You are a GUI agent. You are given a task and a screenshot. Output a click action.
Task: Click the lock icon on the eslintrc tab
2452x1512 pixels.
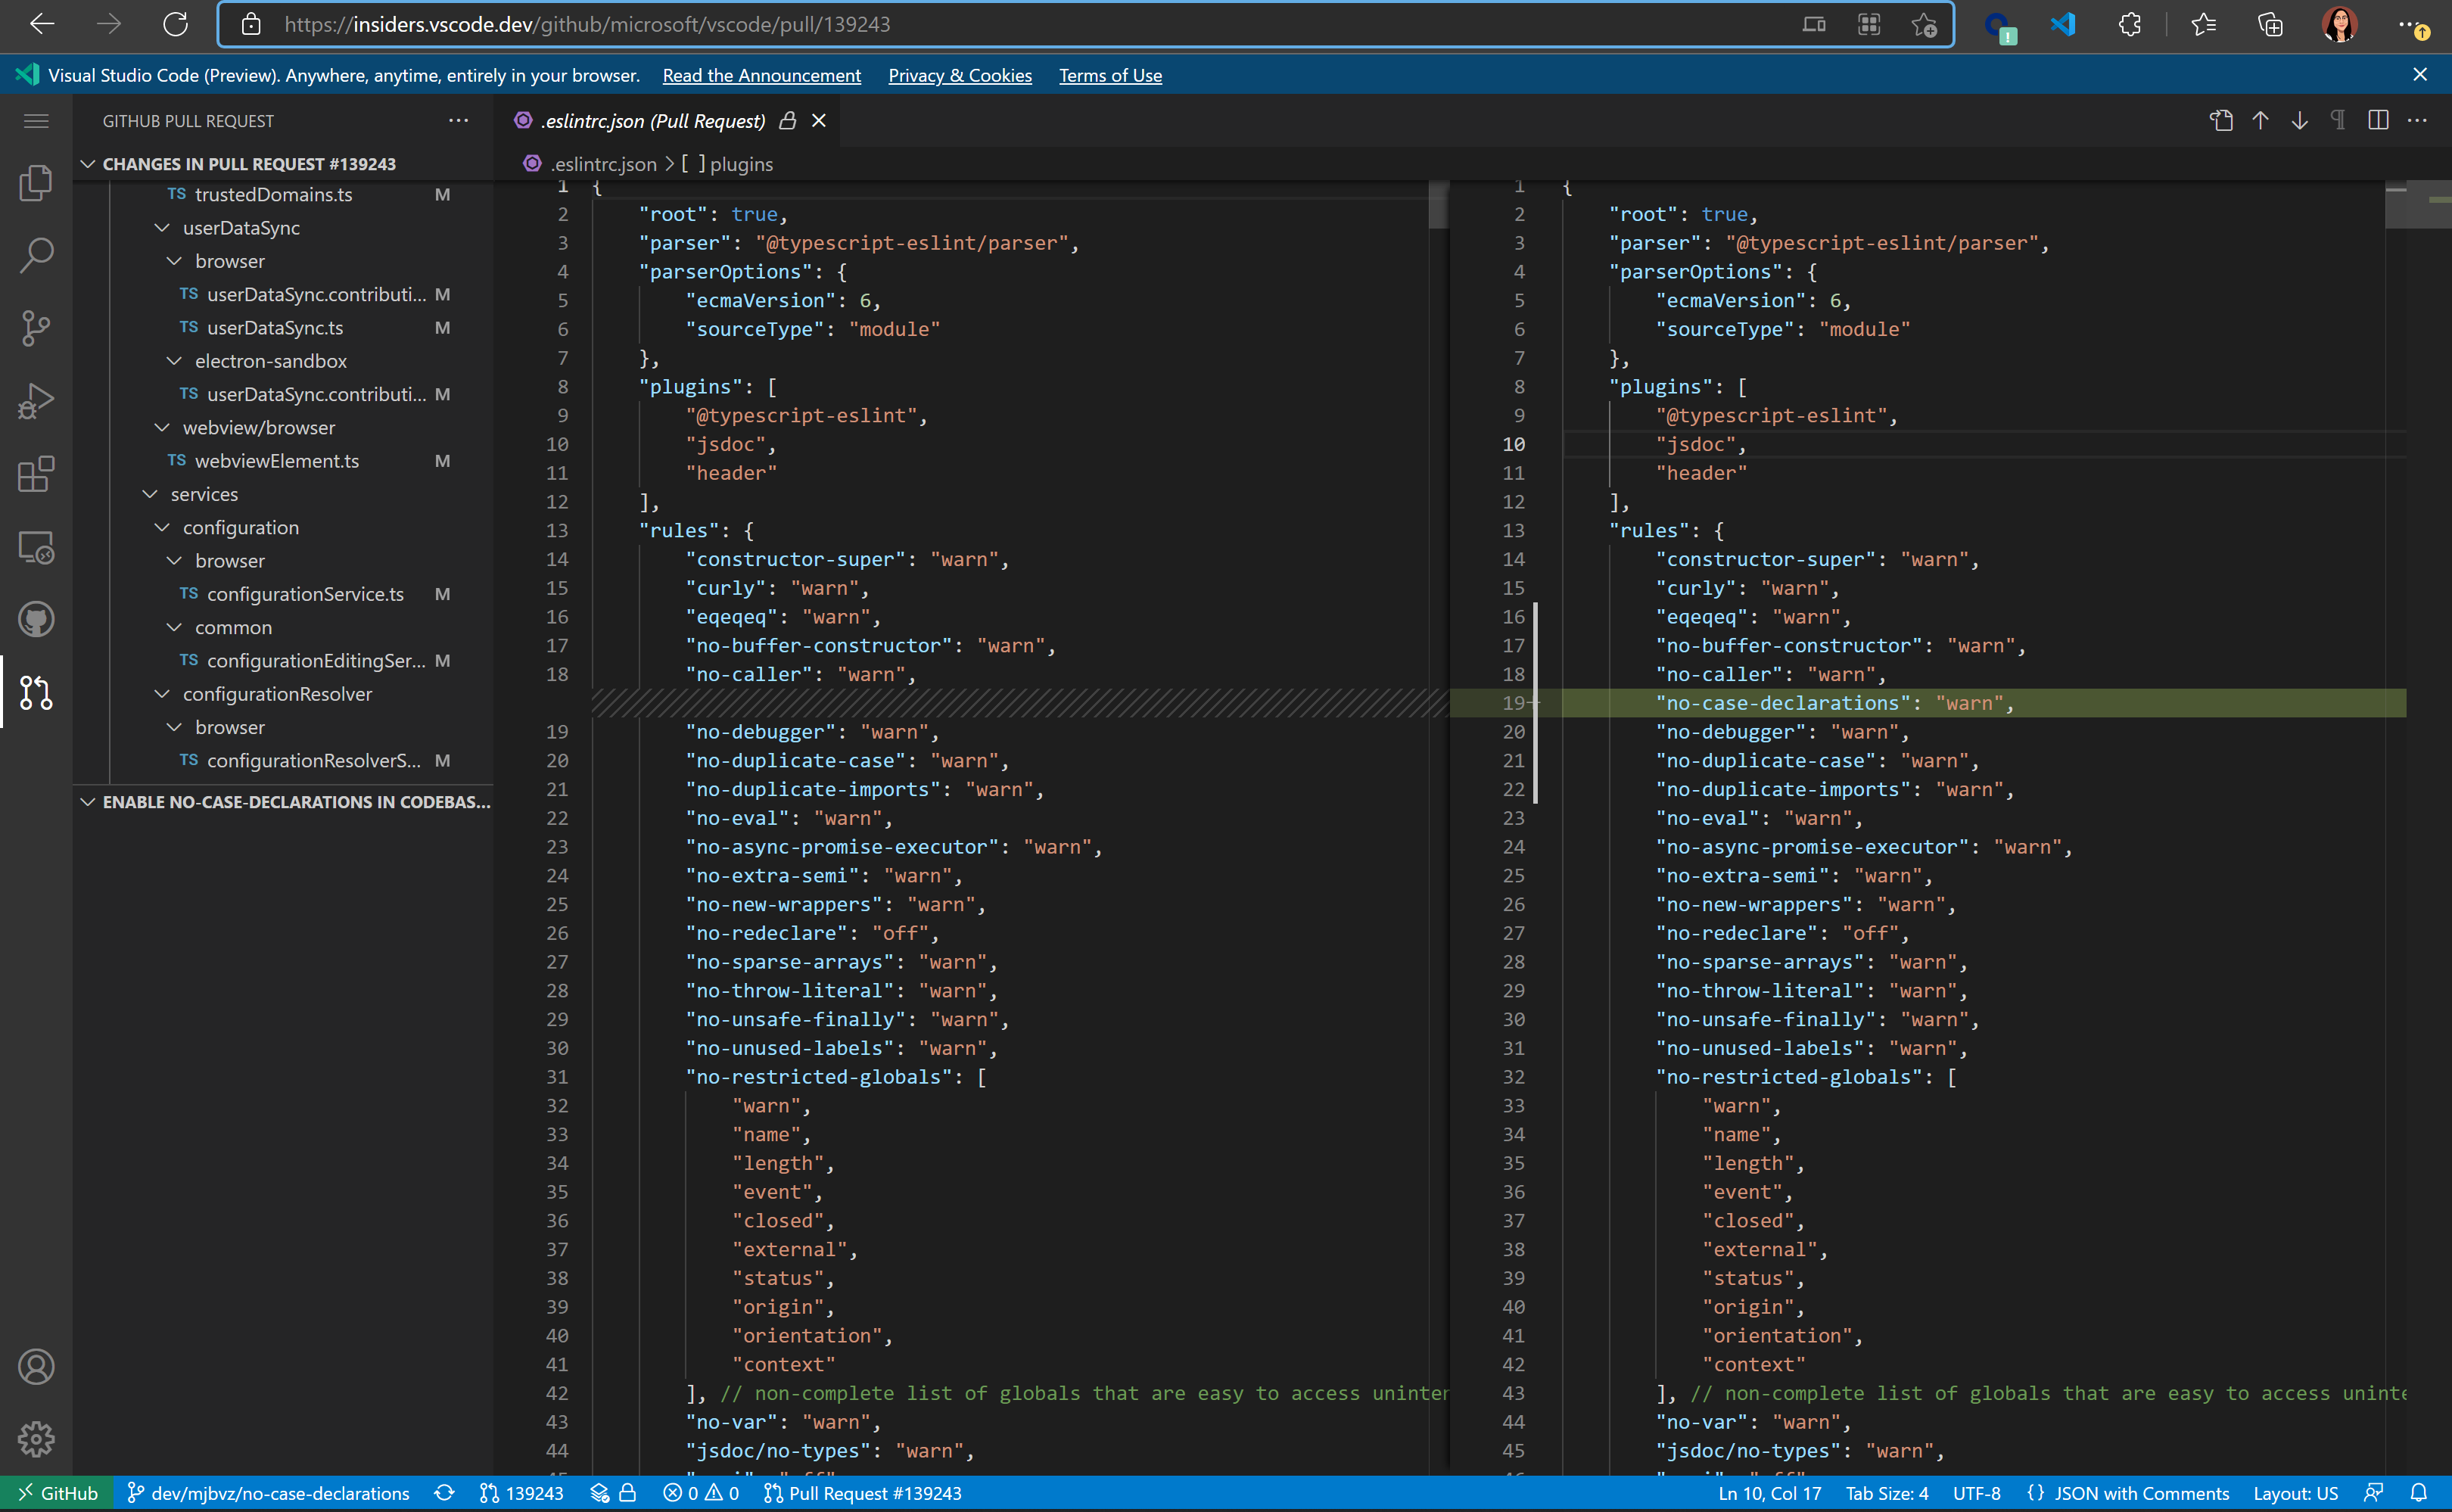pyautogui.click(x=788, y=120)
